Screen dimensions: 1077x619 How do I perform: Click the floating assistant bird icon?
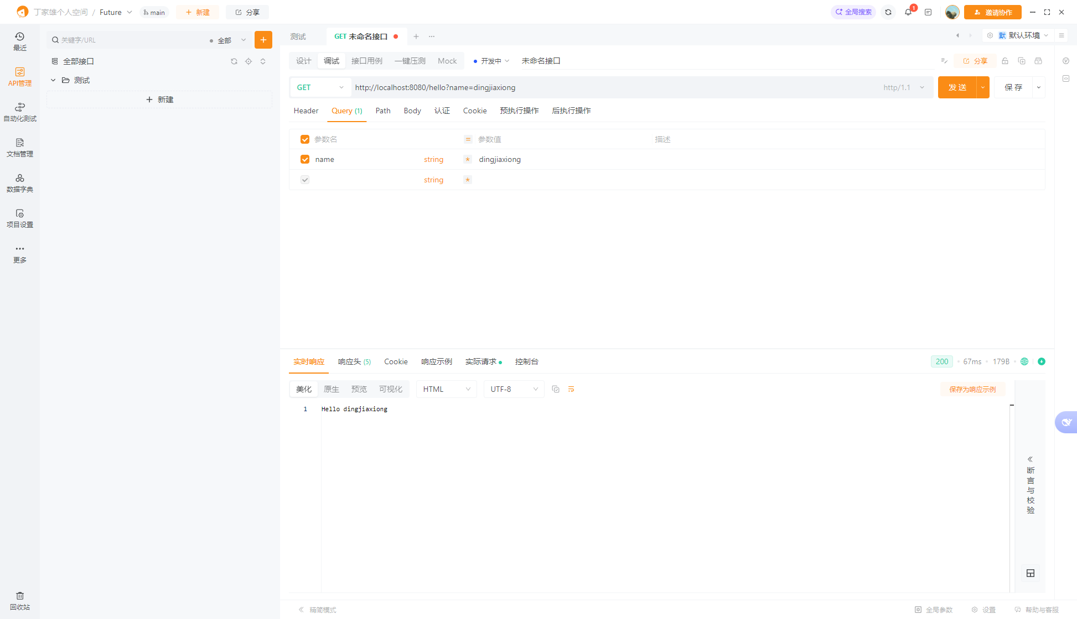1066,422
